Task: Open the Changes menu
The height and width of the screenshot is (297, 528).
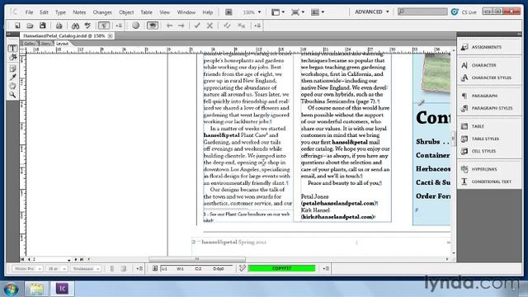Action: 102,12
